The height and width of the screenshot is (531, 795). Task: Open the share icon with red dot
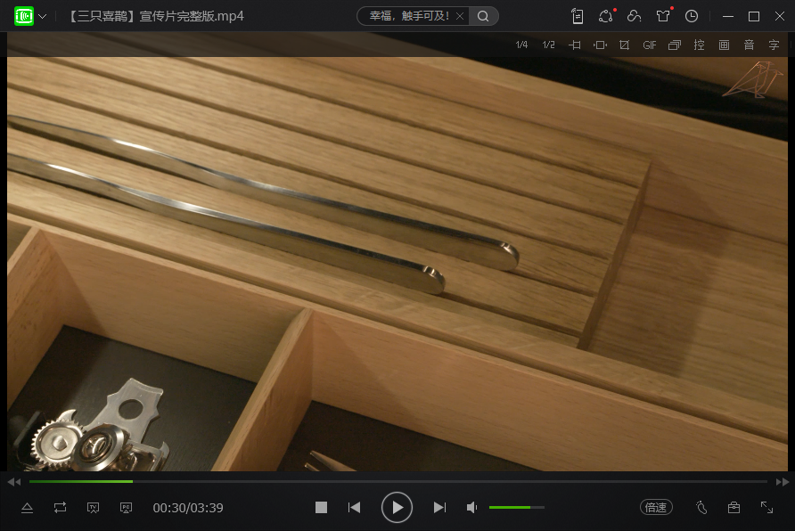[606, 16]
